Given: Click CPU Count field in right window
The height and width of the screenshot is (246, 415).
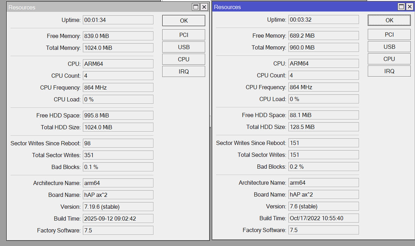Looking at the screenshot, I should tap(324, 75).
